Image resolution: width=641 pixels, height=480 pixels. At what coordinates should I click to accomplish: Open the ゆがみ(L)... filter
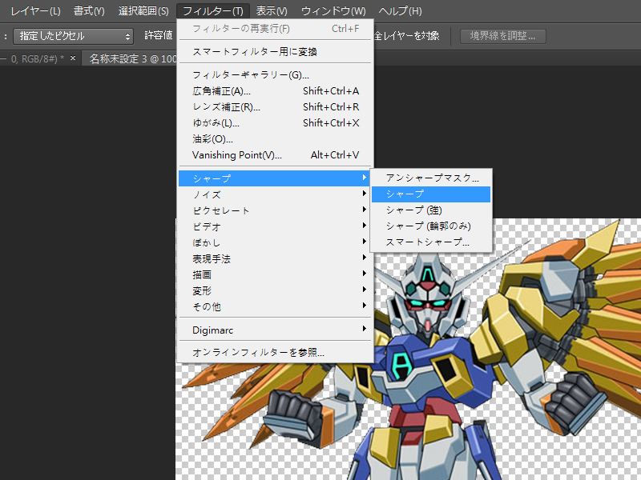pyautogui.click(x=275, y=123)
